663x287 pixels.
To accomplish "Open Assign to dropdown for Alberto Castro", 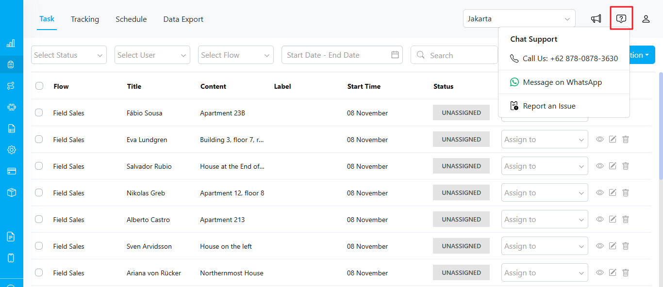I will (x=545, y=220).
